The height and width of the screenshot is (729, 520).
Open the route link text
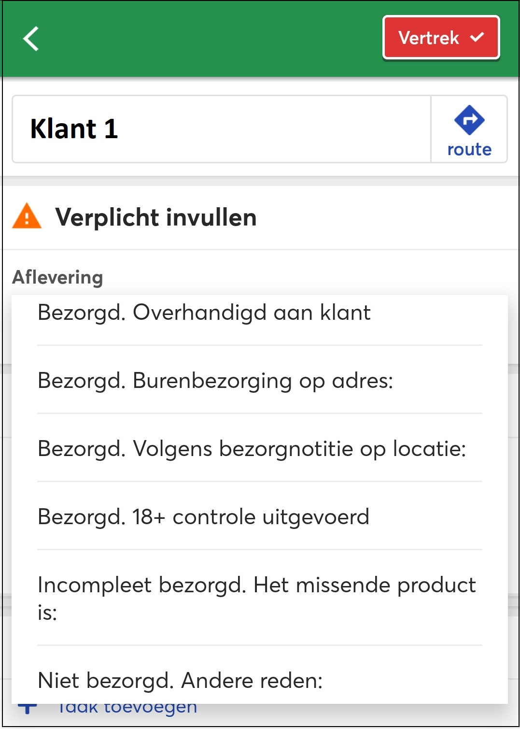[x=469, y=150]
